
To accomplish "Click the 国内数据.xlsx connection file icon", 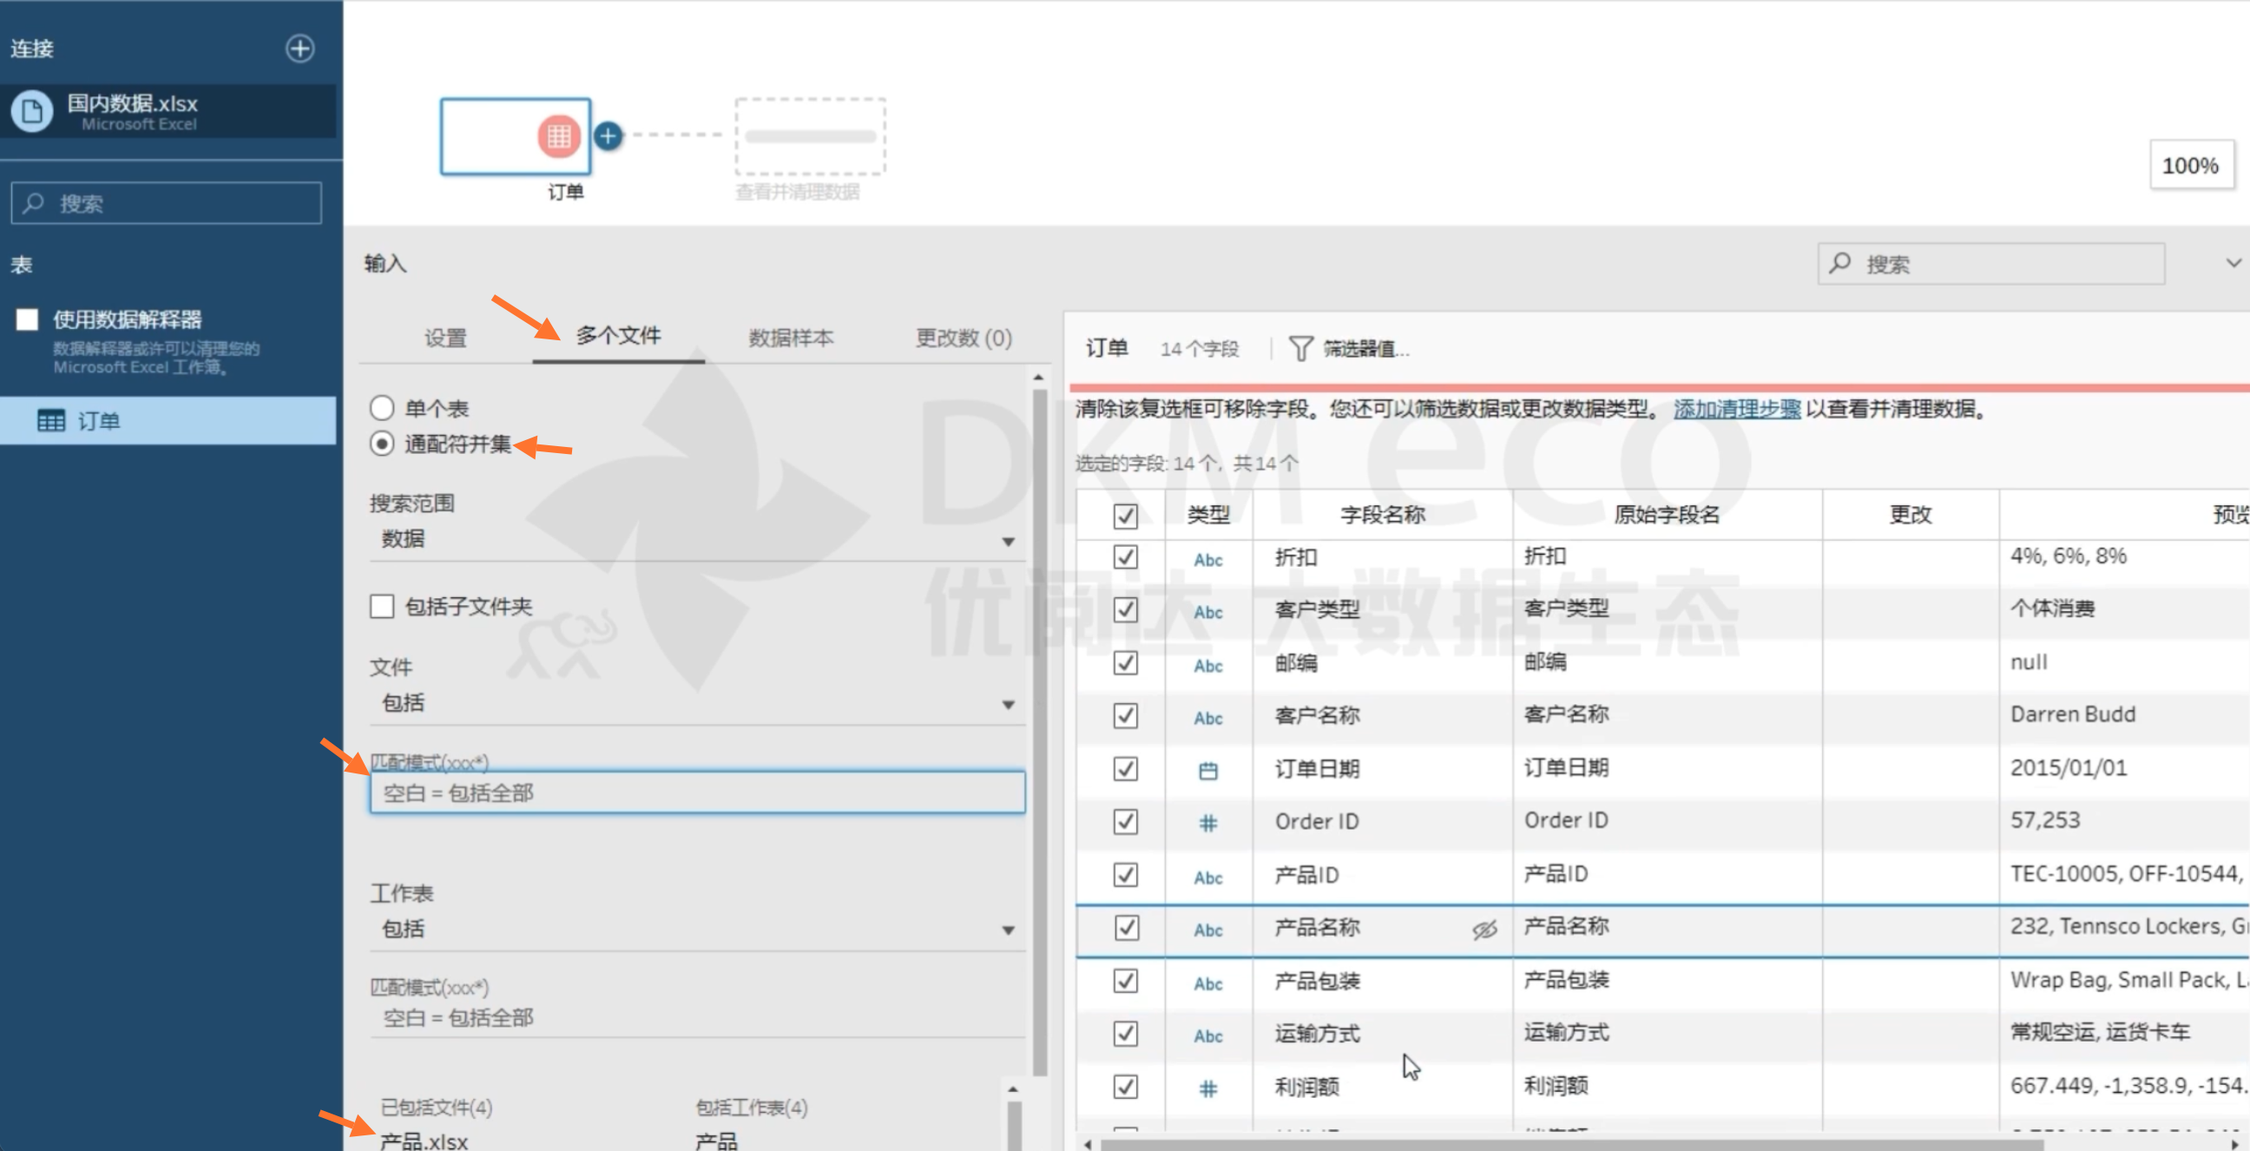I will point(32,112).
